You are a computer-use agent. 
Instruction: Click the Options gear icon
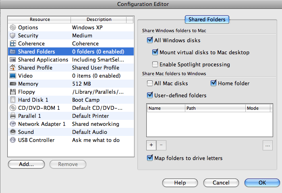click(12, 28)
